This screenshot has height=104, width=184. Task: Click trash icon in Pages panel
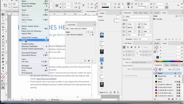118,92
